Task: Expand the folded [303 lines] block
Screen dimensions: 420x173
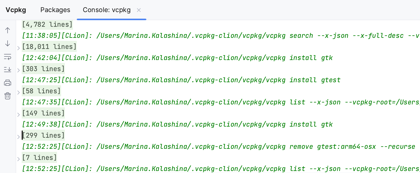Action: (18, 70)
